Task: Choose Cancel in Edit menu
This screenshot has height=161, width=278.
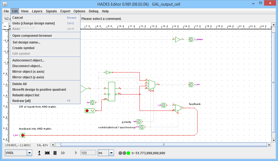Action: (x=45, y=17)
